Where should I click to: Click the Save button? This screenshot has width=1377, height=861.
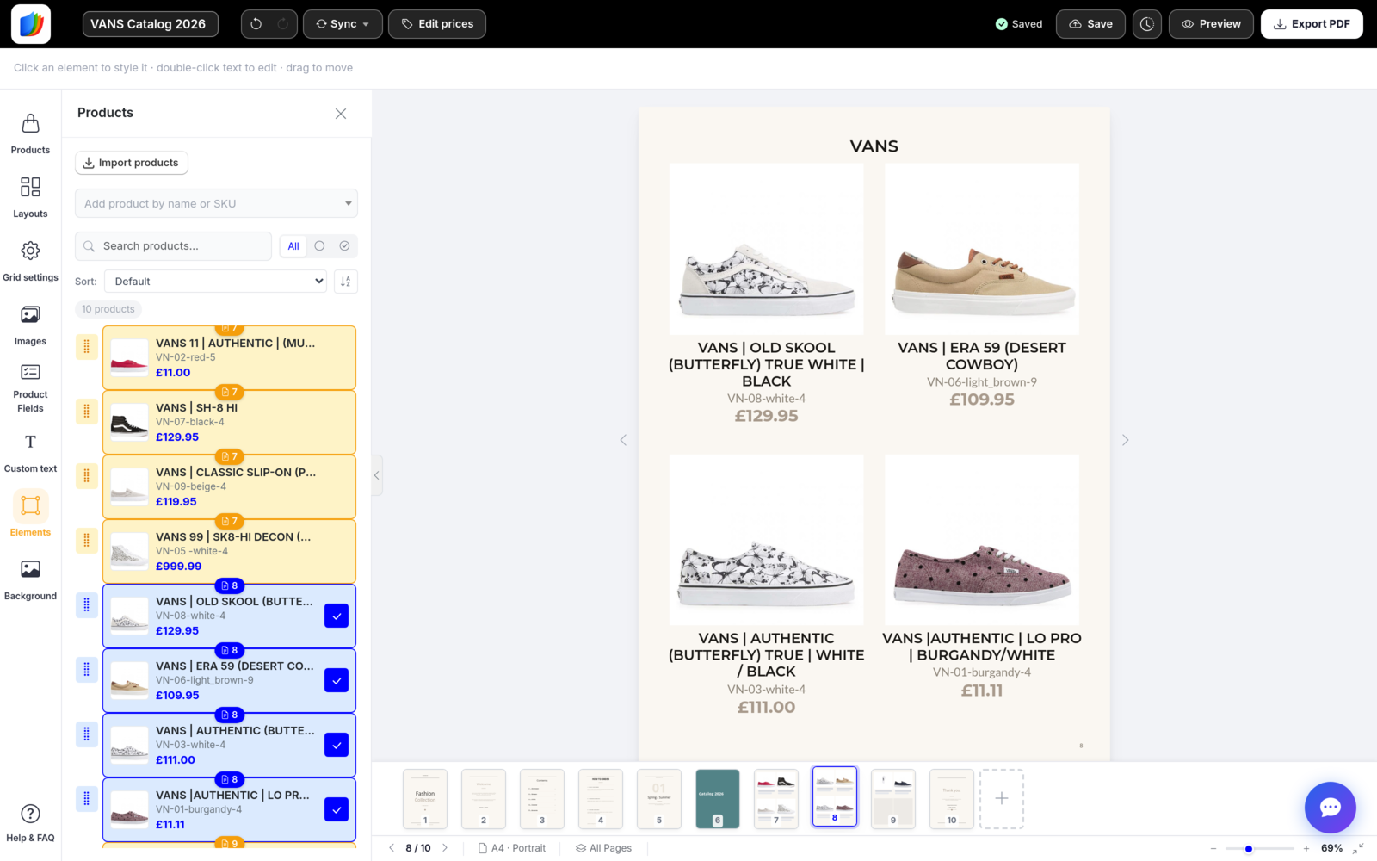click(1090, 24)
